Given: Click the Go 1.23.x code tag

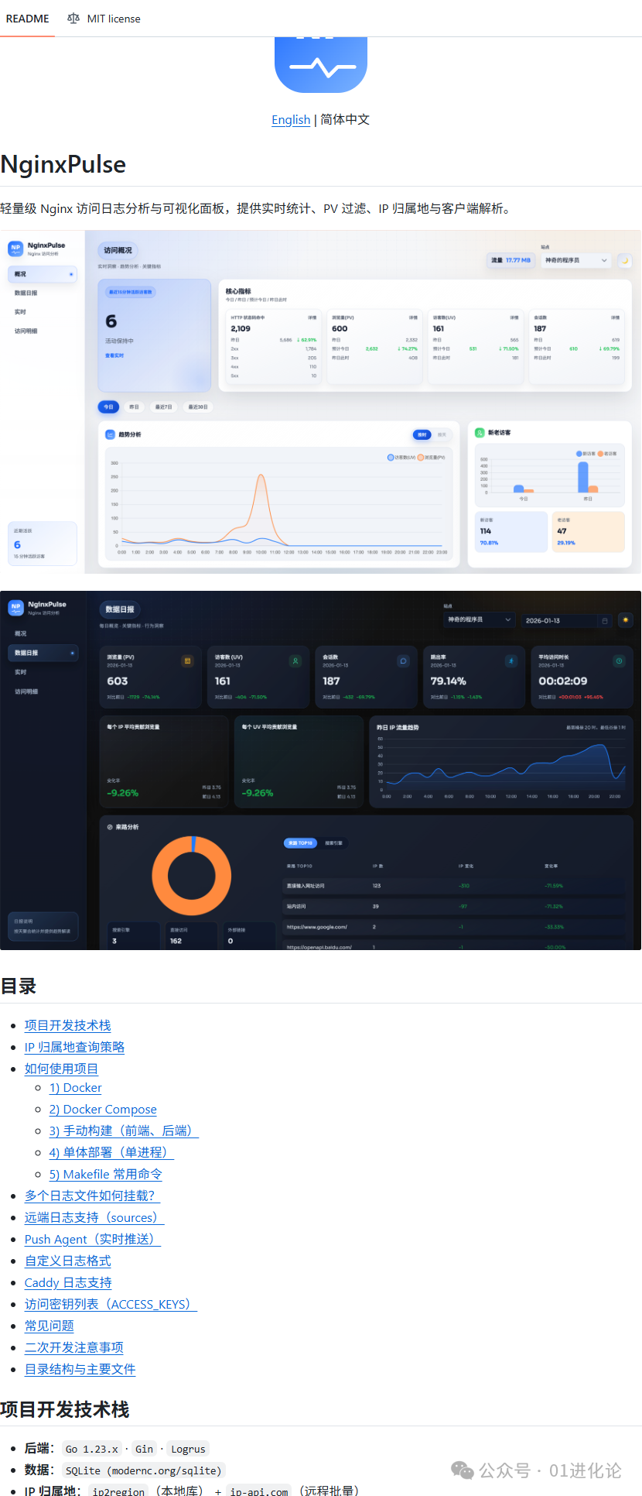Looking at the screenshot, I should [x=92, y=1449].
